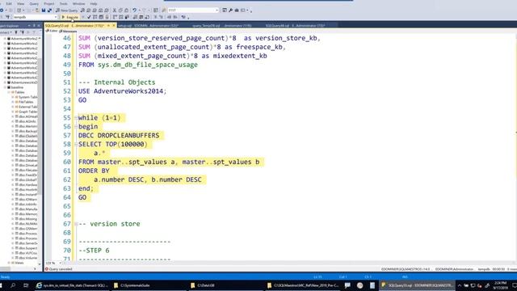Switch to the sys.dm_io_virtual_file_stats browser taskbar item
Image resolution: width=517 pixels, height=291 pixels.
click(72, 285)
